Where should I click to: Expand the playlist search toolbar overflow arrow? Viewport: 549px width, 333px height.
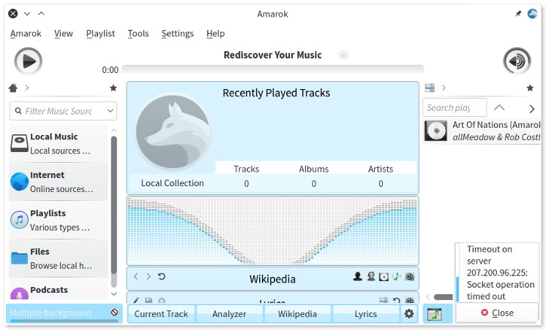[x=532, y=109]
